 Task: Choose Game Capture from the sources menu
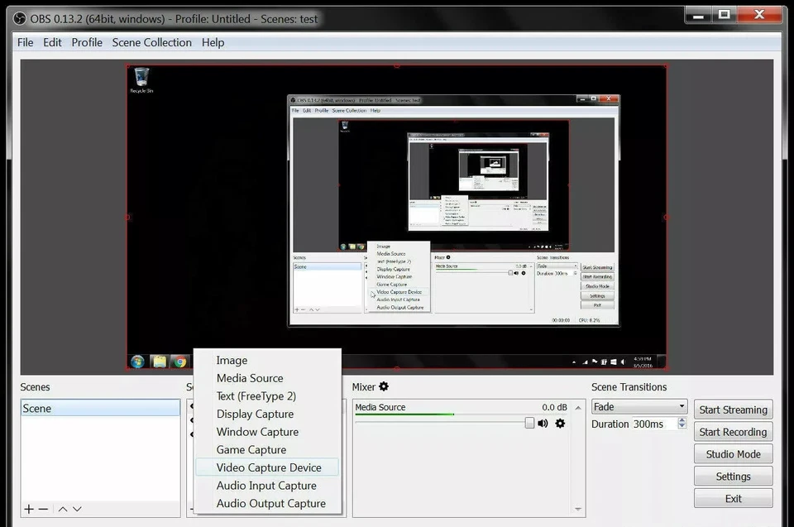[251, 449]
